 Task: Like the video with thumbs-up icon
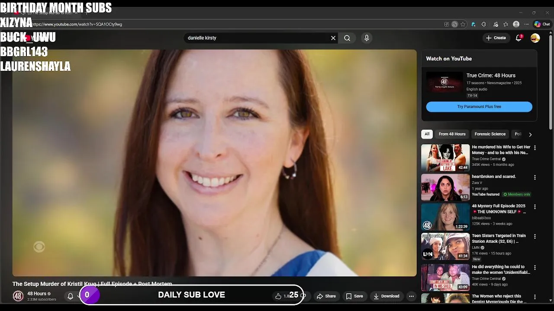pyautogui.click(x=278, y=296)
